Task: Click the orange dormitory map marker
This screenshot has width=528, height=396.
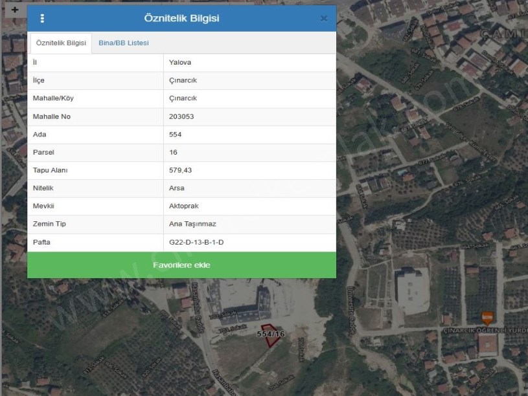Action: point(487,317)
